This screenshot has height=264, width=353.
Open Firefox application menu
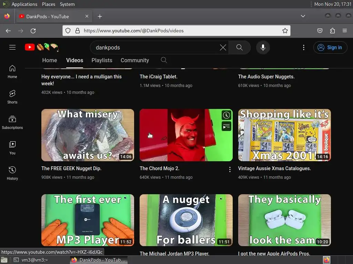(x=345, y=31)
